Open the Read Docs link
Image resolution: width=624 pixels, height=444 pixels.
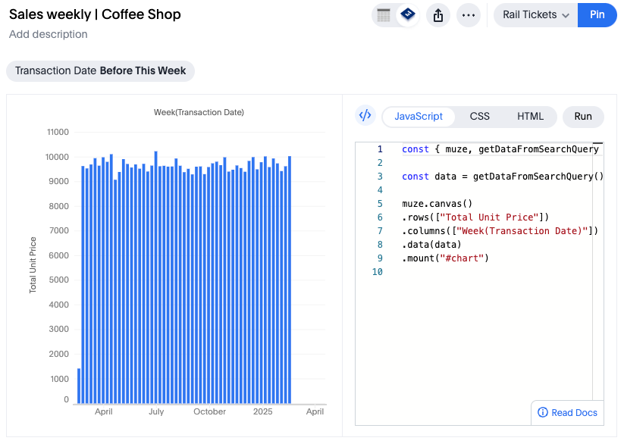(x=574, y=413)
